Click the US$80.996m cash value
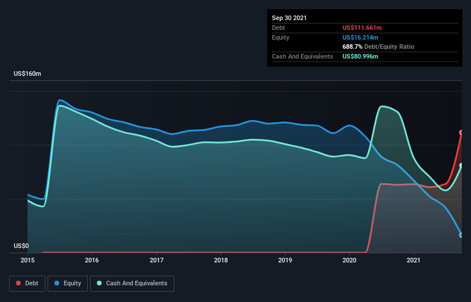Image resolution: width=471 pixels, height=302 pixels. (360, 56)
